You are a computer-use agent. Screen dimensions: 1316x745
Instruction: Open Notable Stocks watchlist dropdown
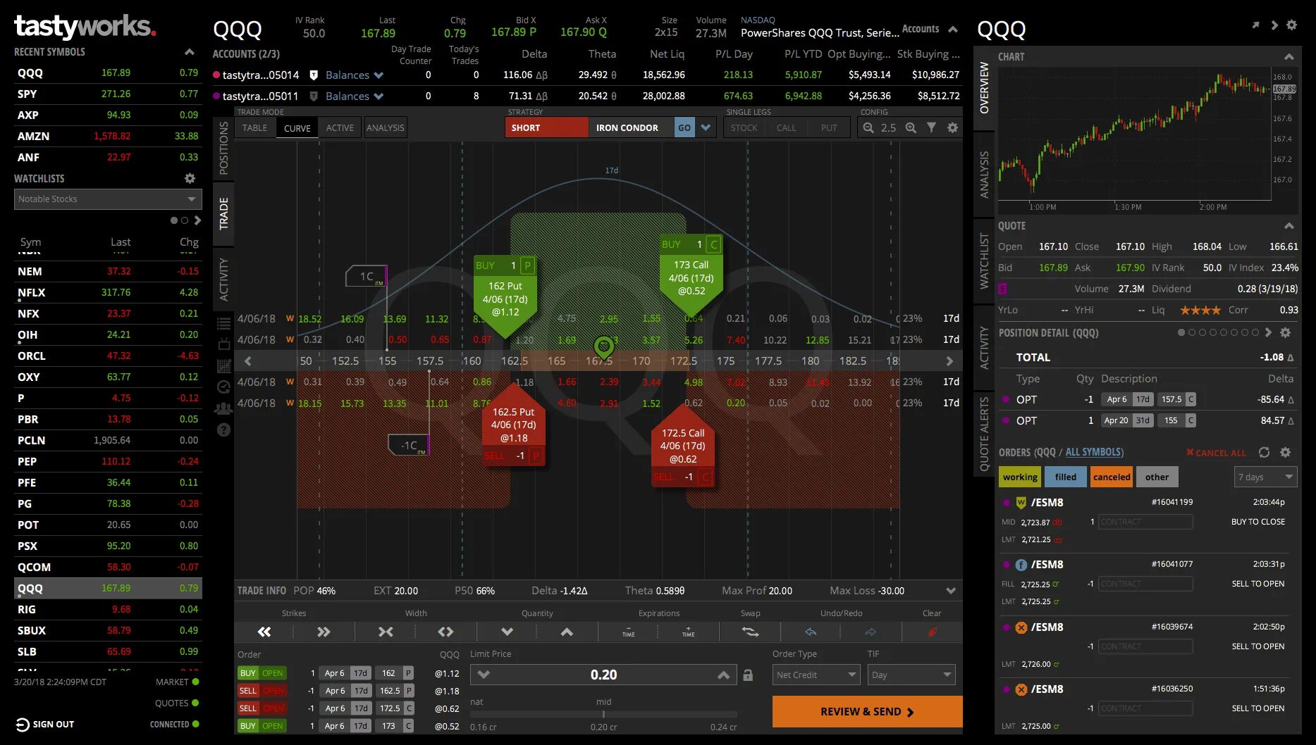108,199
